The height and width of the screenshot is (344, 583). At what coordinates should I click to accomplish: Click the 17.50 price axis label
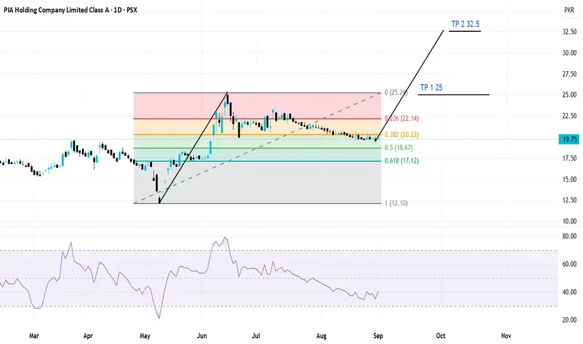click(569, 158)
